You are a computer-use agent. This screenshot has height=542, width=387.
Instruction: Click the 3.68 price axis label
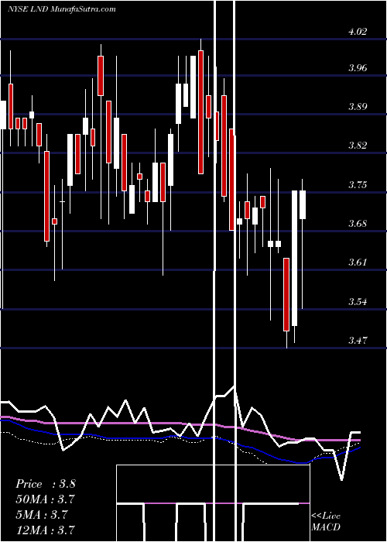click(x=358, y=223)
